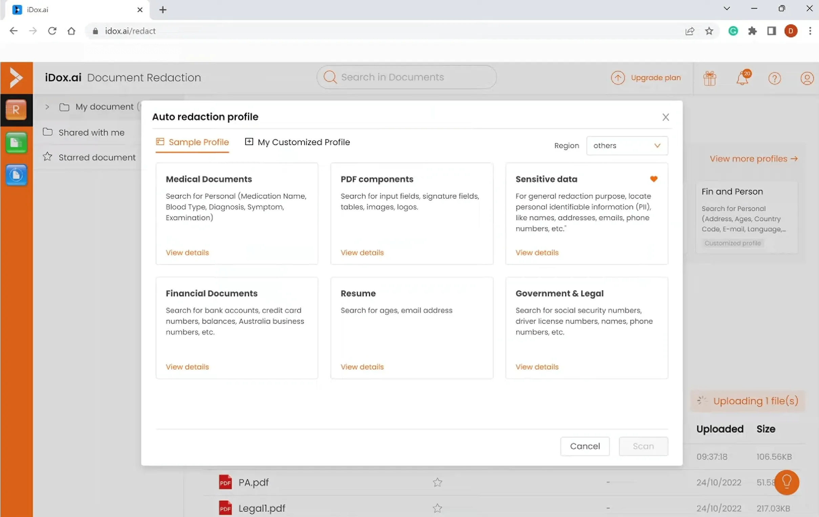The image size is (819, 517).
Task: Open the Region dropdown showing others
Action: (x=627, y=146)
